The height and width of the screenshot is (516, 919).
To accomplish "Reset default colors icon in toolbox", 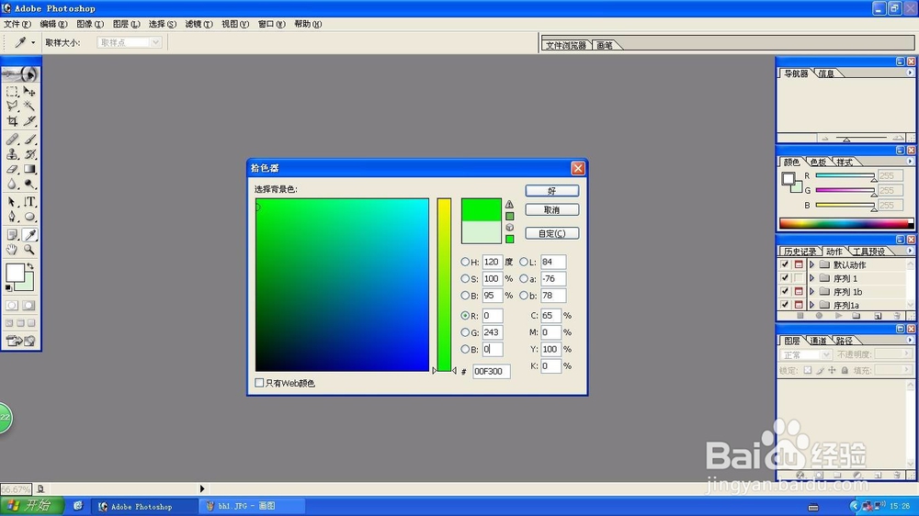I will point(8,288).
